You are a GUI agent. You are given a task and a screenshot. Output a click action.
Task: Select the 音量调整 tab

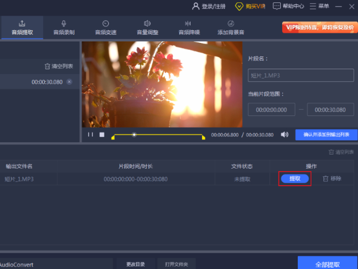(148, 28)
